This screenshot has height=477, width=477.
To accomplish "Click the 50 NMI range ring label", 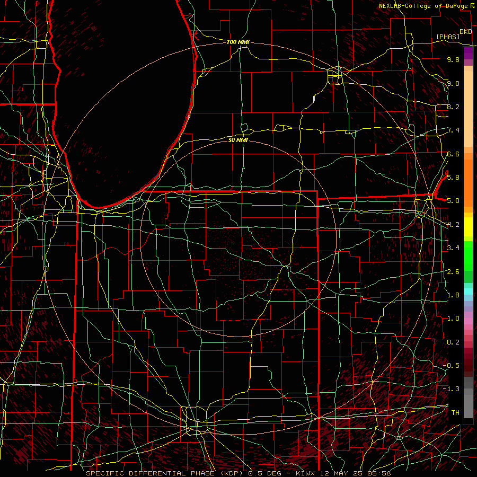I will coord(238,140).
